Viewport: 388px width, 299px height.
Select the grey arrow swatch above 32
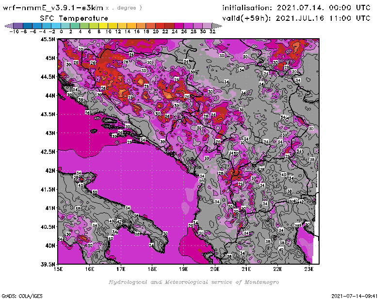click(217, 26)
